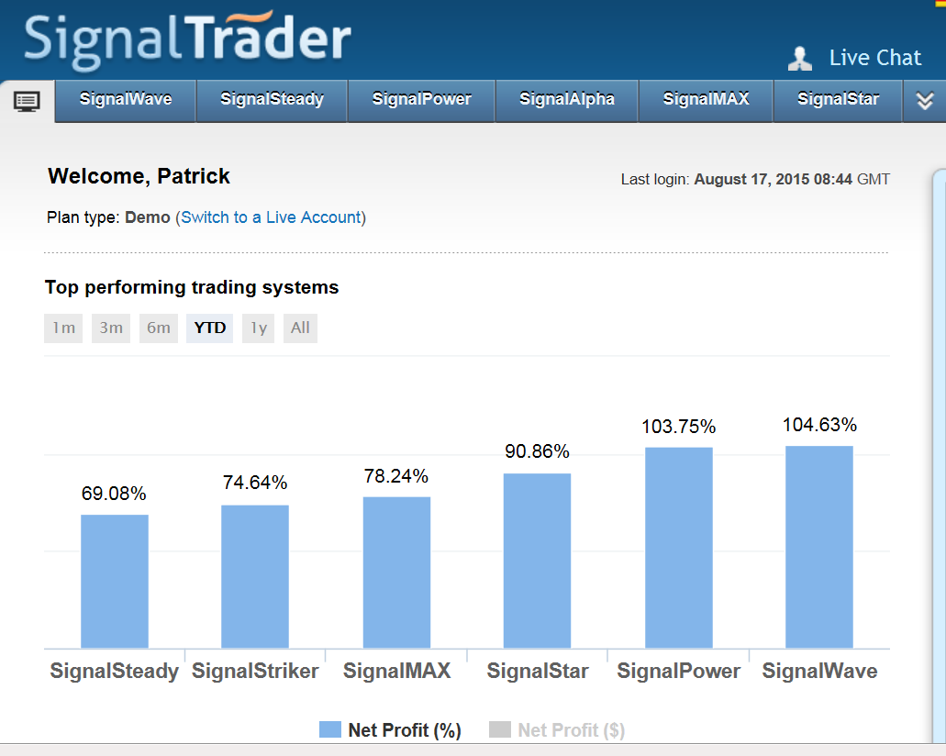Click the SignalWave bar in chart
The height and width of the screenshot is (756, 946).
click(819, 547)
